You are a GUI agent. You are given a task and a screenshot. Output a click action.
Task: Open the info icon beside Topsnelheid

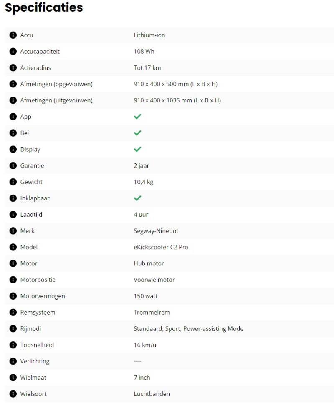click(13, 345)
